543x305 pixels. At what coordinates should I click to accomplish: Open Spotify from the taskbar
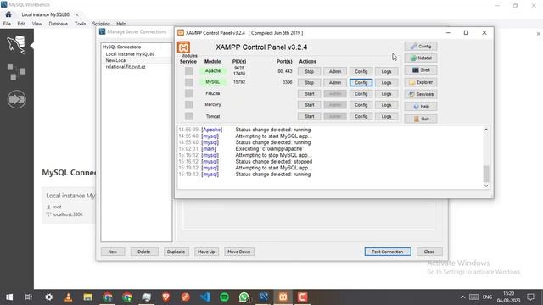pos(224,297)
